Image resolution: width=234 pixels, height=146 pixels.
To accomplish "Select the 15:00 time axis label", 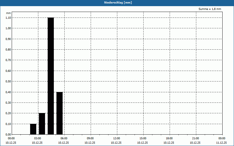I will pyautogui.click(x=143, y=138).
